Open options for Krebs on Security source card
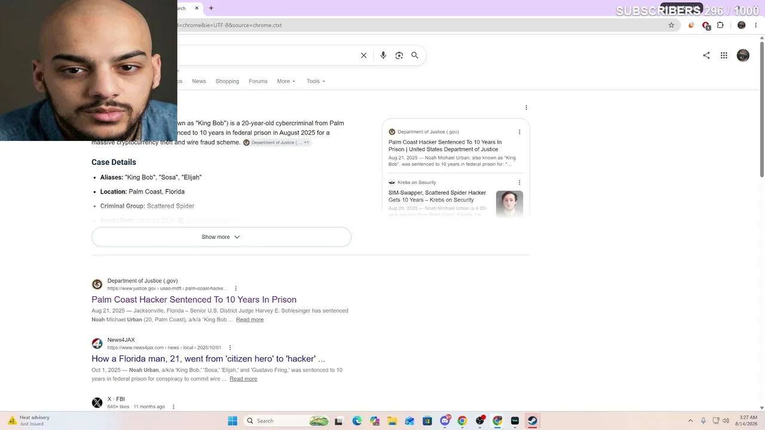The height and width of the screenshot is (430, 765). (519, 183)
